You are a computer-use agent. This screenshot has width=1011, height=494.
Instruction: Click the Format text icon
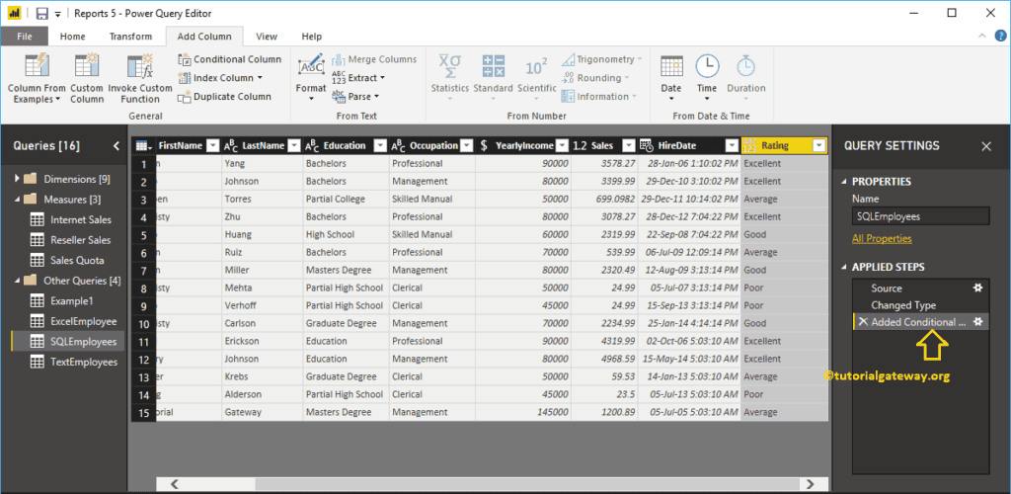311,65
